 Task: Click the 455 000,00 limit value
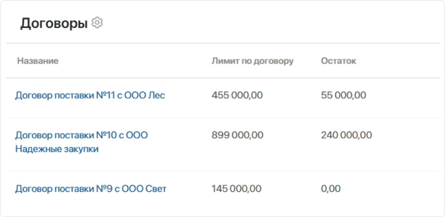[237, 95]
